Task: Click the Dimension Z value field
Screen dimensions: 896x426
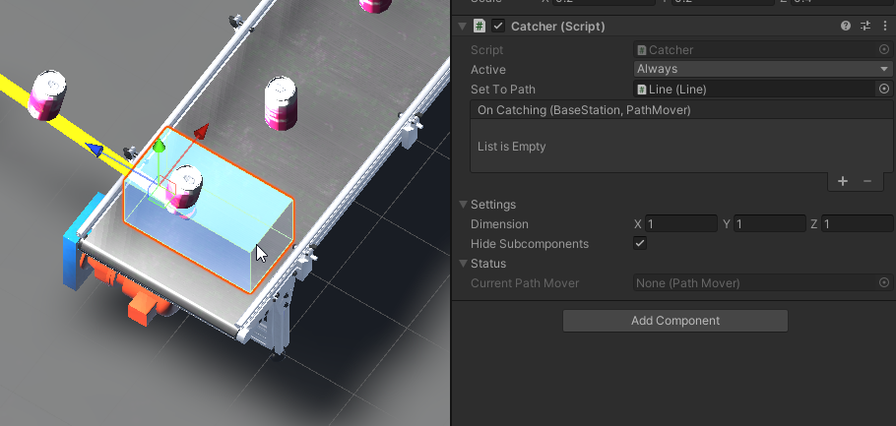Action: [857, 224]
